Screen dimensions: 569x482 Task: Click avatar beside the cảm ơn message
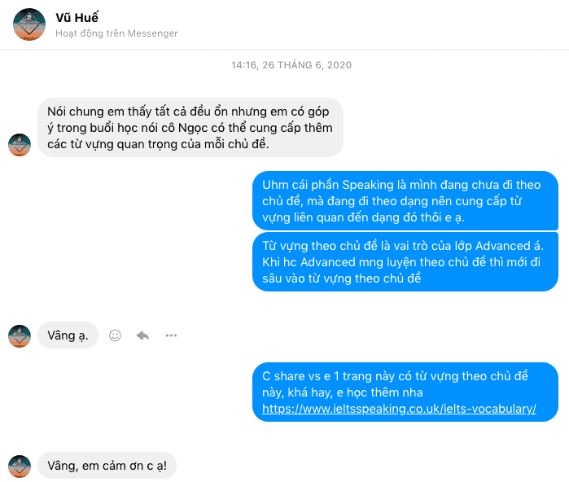tap(20, 467)
